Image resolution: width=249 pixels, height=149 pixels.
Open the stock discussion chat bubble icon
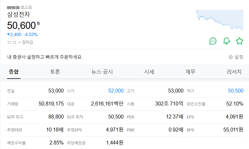(213, 41)
